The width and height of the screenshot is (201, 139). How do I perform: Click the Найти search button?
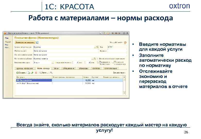44,73
